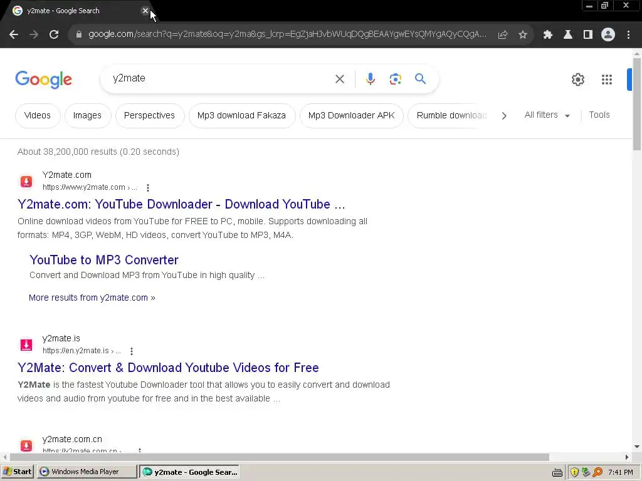
Task: Click y2mate Google Search taskbar button
Action: coord(189,472)
